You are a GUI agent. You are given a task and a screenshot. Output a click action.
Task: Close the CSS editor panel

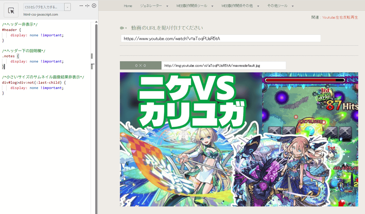pyautogui.click(x=94, y=6)
